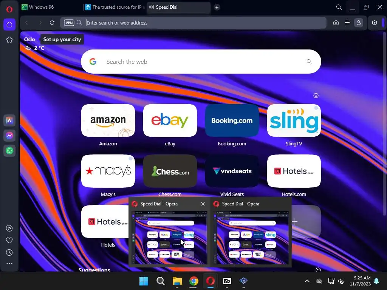The width and height of the screenshot is (387, 290).
Task: Open Easy Setup sliders icon
Action: 347,23
